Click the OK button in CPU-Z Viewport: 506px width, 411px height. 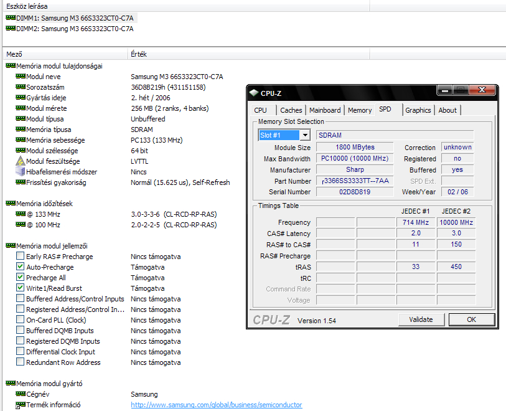point(472,319)
